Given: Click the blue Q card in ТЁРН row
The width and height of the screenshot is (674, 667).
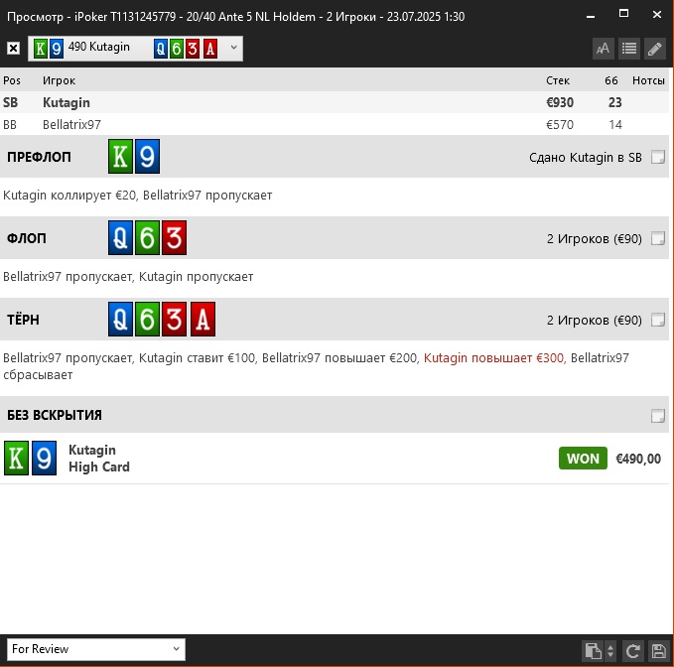Looking at the screenshot, I should coord(120,319).
